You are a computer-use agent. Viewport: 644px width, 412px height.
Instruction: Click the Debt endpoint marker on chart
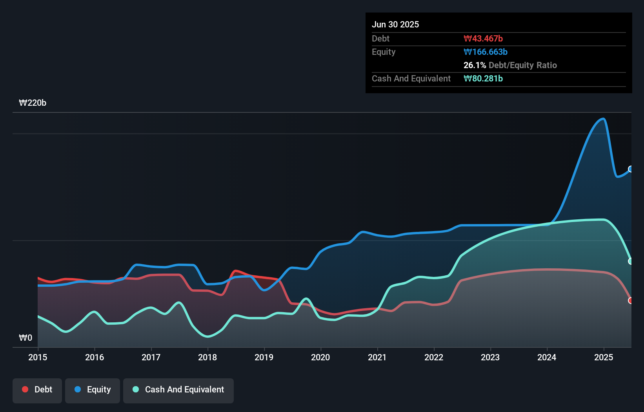click(x=631, y=301)
